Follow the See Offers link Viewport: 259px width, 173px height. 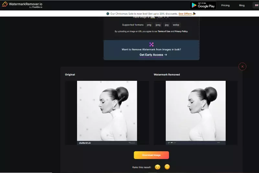[185, 14]
